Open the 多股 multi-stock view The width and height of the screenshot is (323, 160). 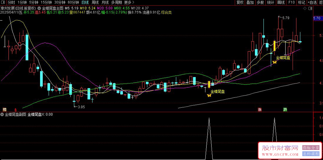[x=260, y=3]
